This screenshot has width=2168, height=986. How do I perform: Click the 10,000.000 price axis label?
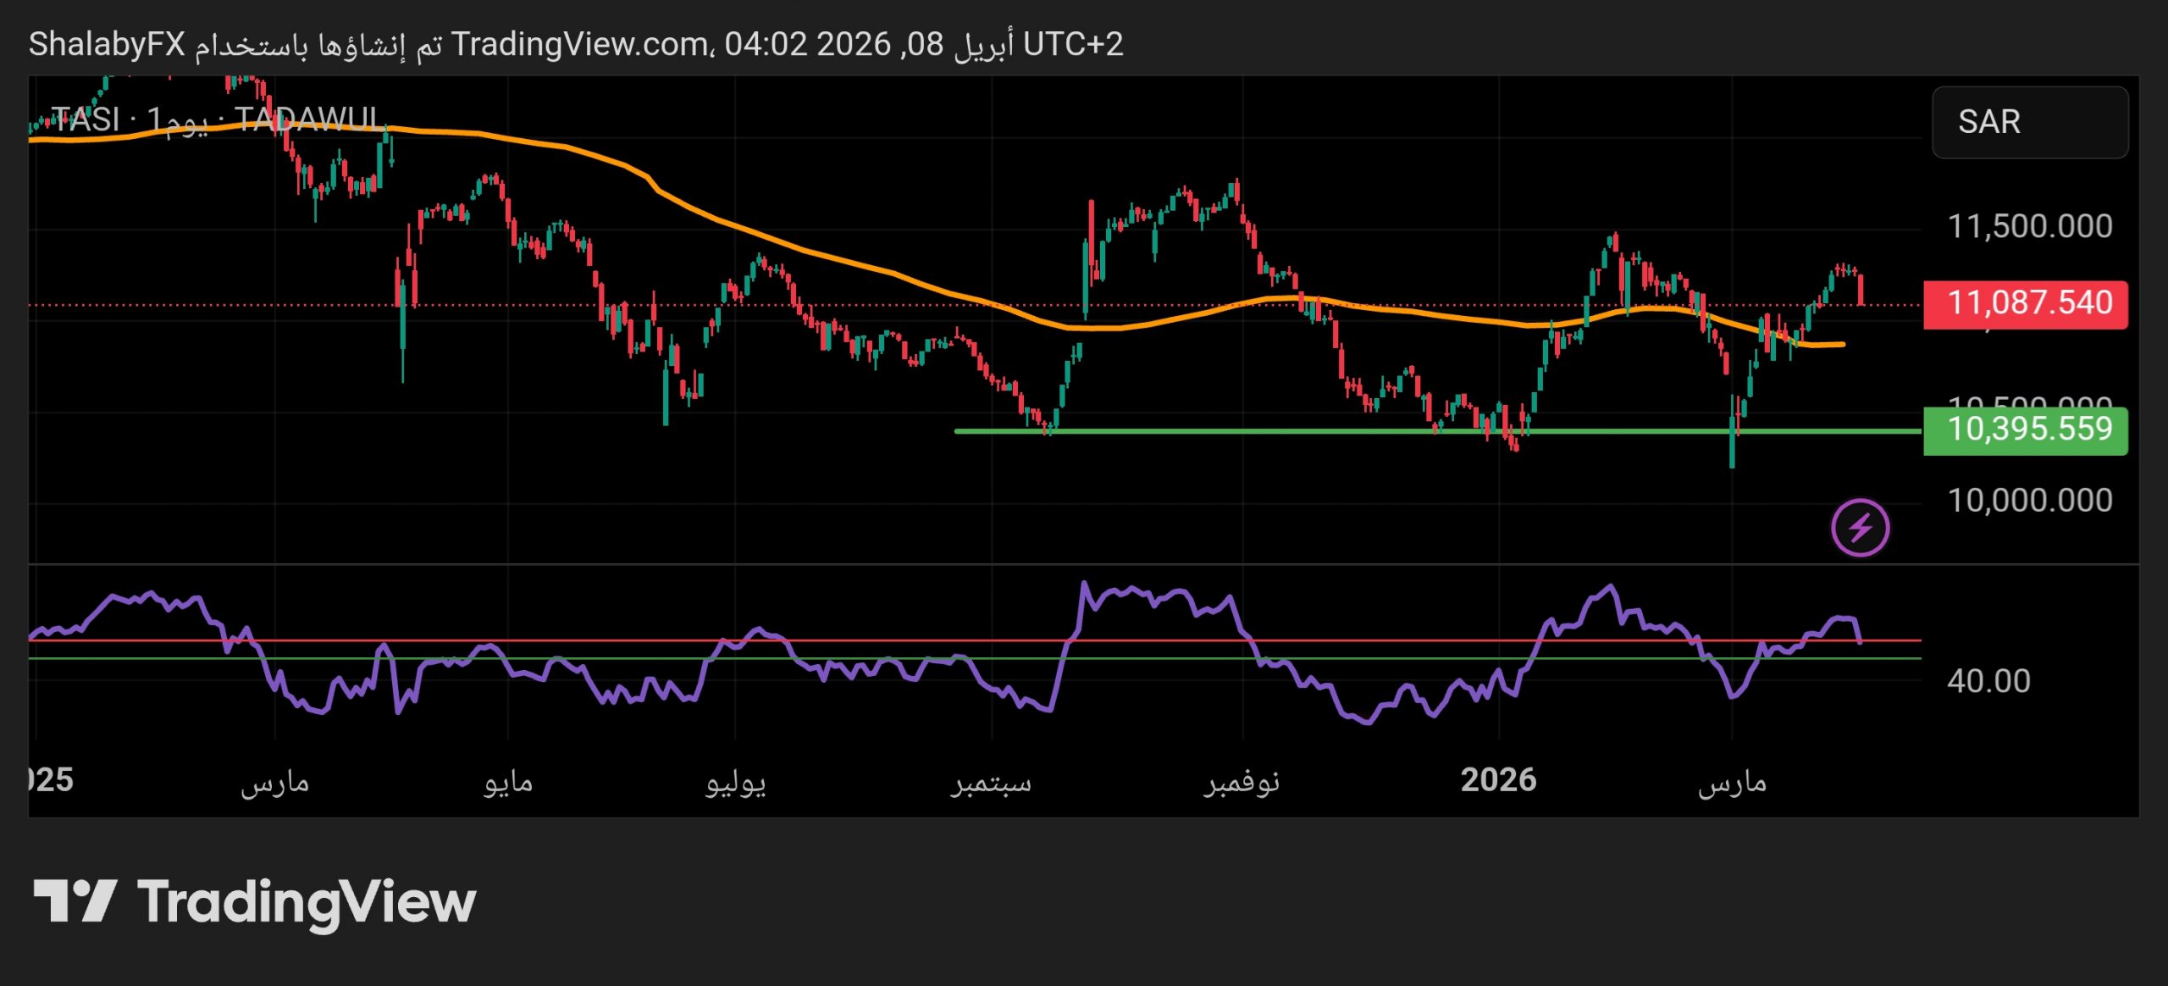click(2029, 501)
